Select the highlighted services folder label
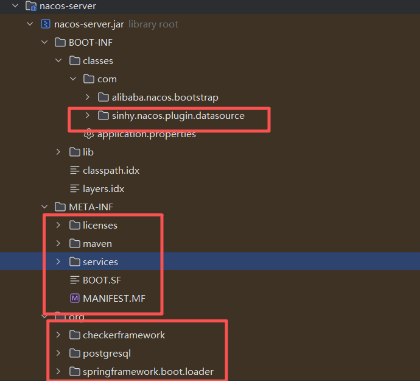The image size is (420, 381). [100, 262]
